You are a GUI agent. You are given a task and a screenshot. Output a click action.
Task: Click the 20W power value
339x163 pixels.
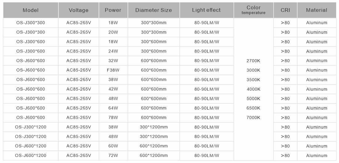[113, 32]
